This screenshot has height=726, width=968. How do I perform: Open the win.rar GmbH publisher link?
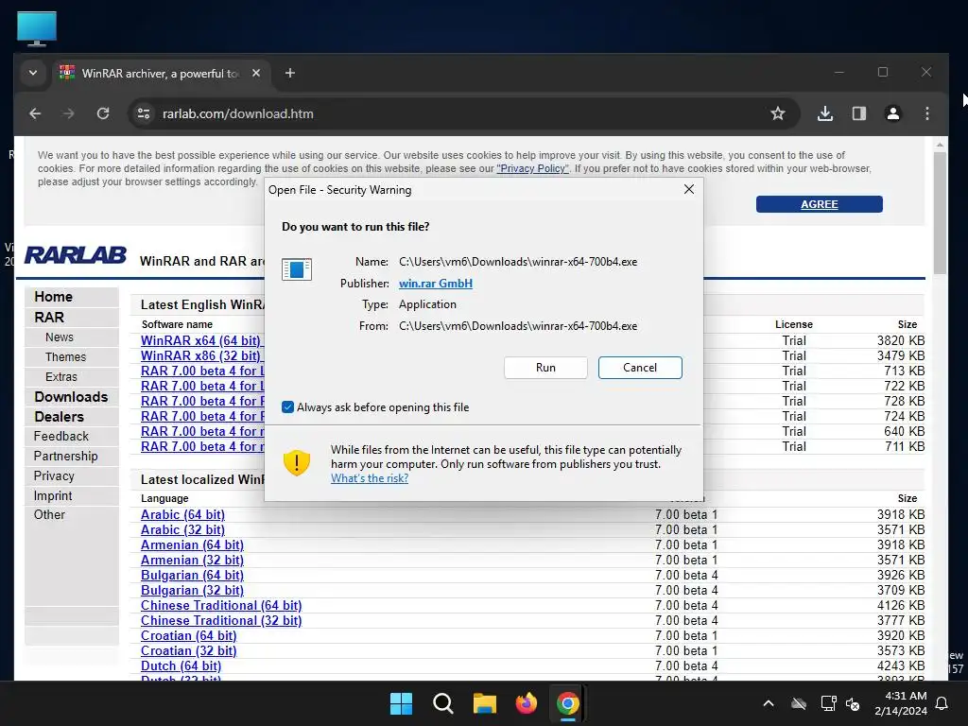pos(435,284)
